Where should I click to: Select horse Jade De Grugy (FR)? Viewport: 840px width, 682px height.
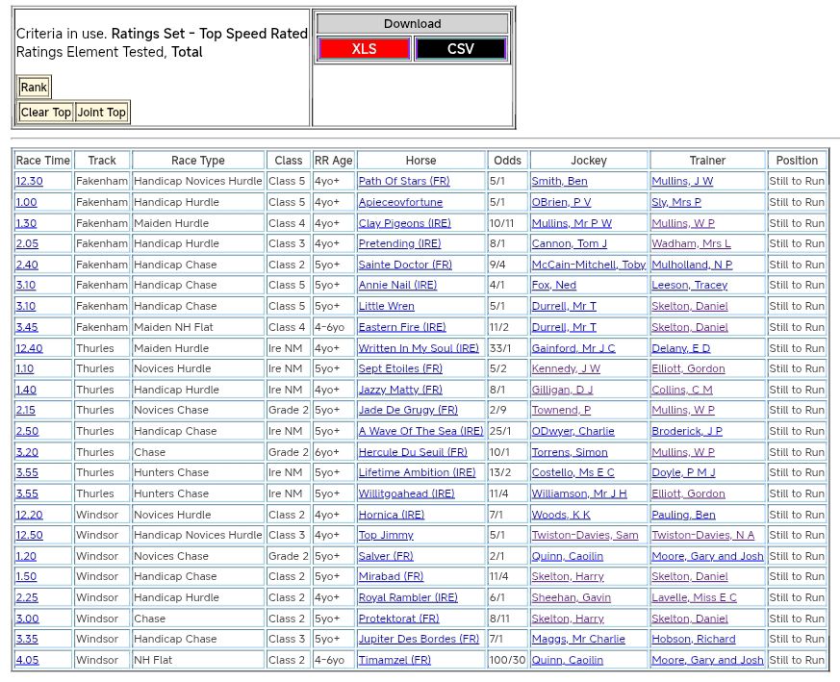408,411
